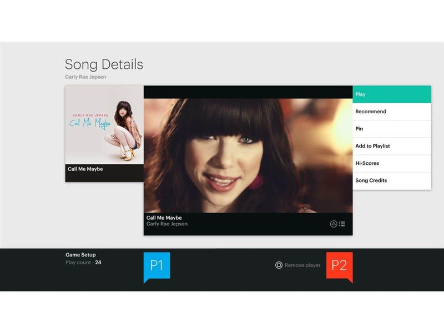This screenshot has width=444, height=333.
Task: View Song Credits entry
Action: tap(392, 181)
